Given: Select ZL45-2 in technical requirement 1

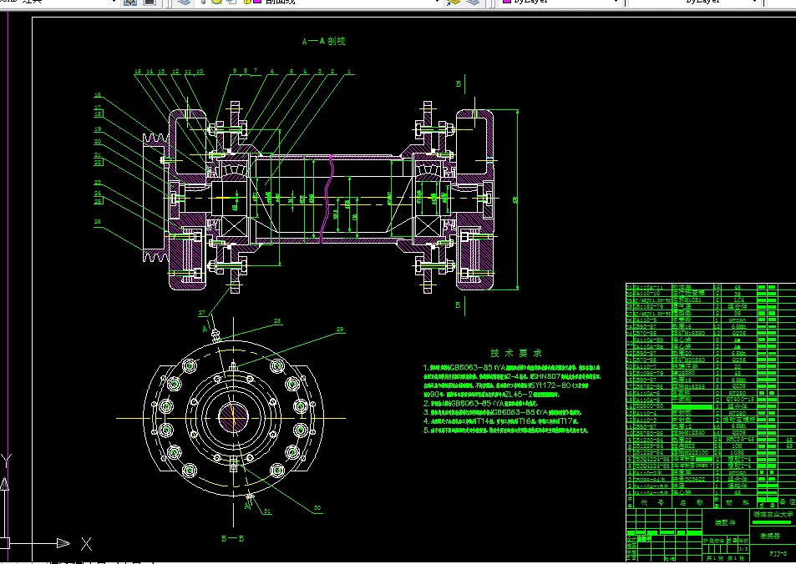Looking at the screenshot, I should (517, 394).
